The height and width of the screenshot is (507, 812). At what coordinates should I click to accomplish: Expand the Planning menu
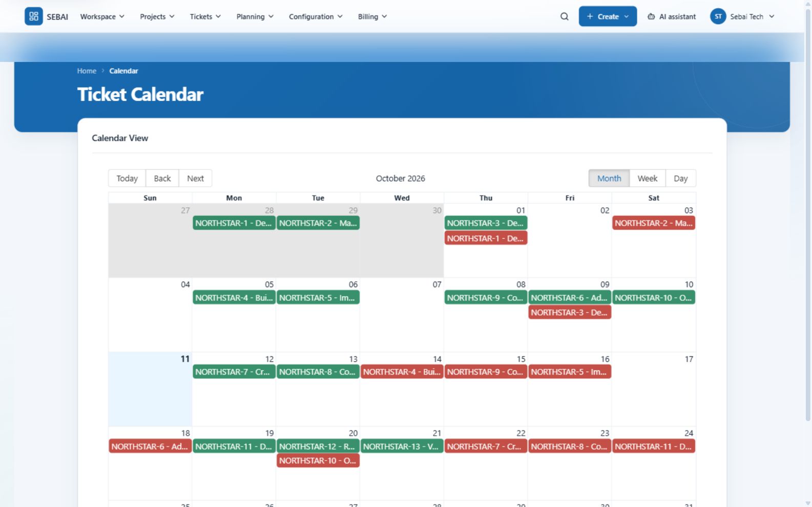tap(255, 16)
